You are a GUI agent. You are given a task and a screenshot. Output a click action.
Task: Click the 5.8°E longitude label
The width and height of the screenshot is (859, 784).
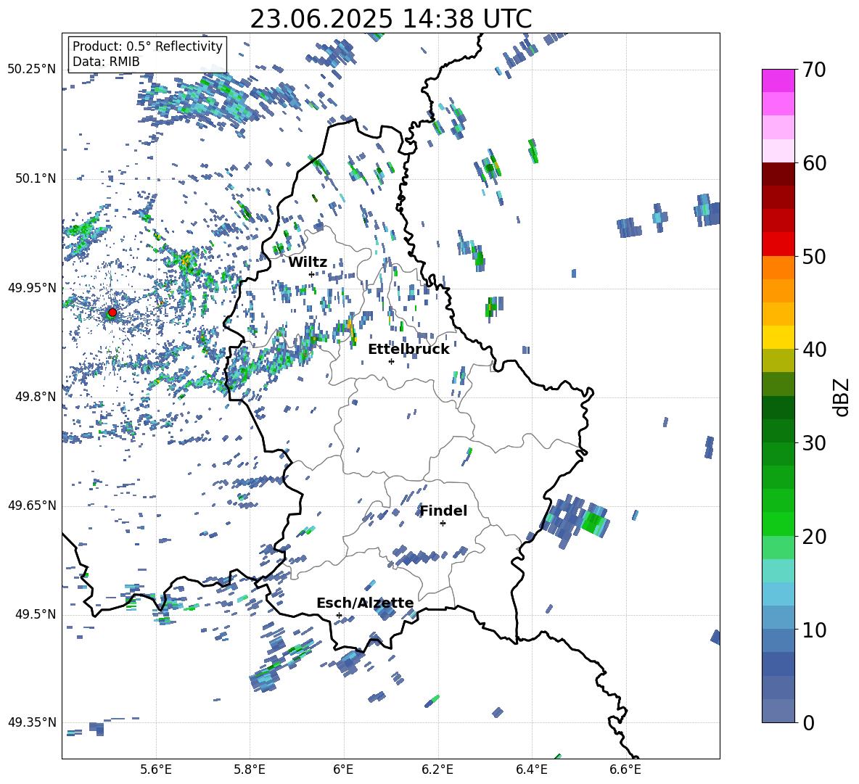250,769
